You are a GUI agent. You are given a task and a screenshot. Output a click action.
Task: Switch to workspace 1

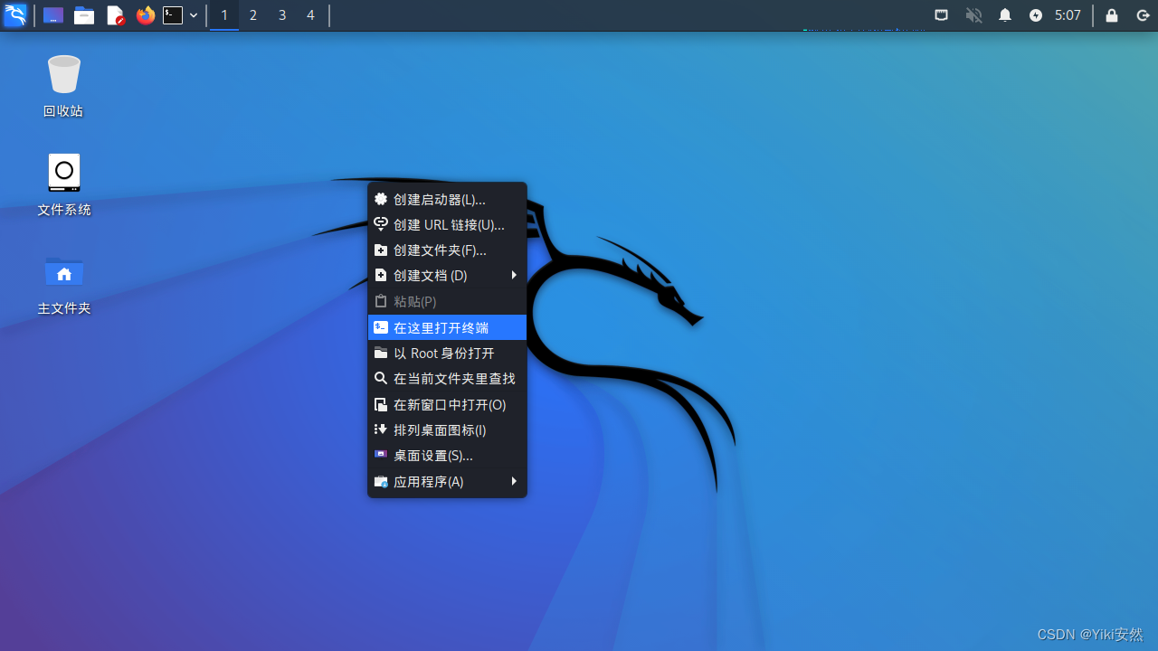(x=224, y=15)
